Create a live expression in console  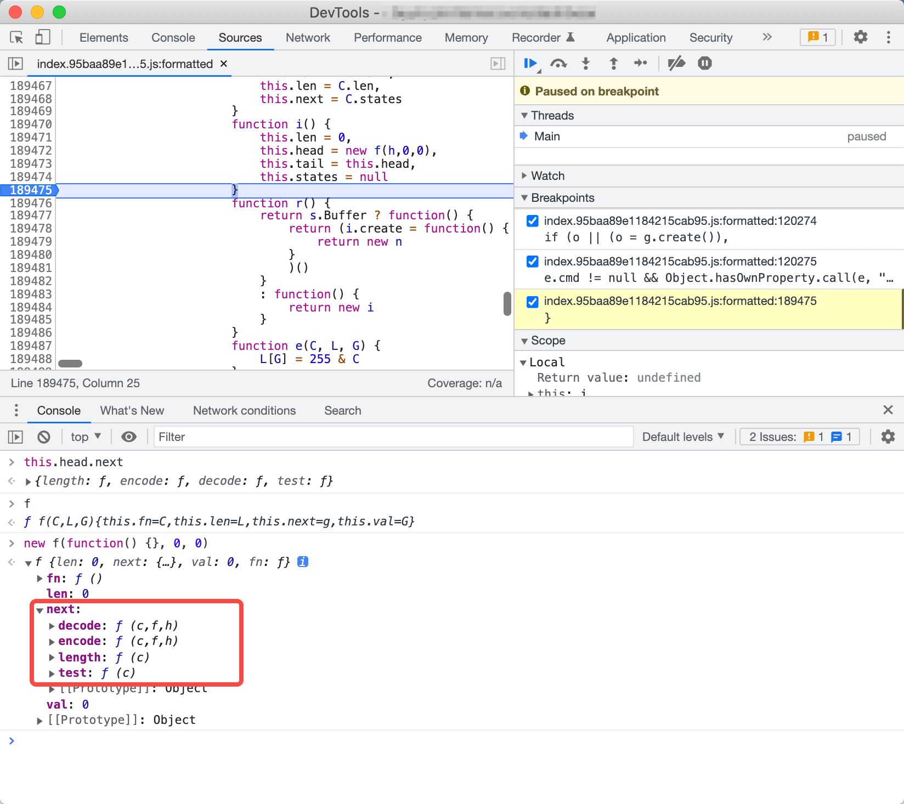pyautogui.click(x=128, y=437)
